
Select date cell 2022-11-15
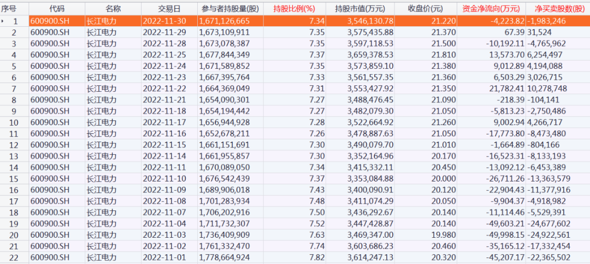pyautogui.click(x=164, y=145)
